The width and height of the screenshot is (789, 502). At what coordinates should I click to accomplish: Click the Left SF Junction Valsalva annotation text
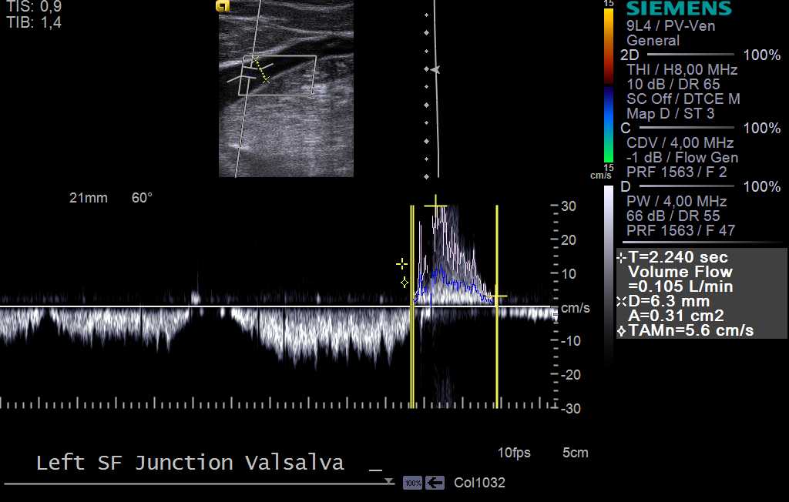coord(189,462)
